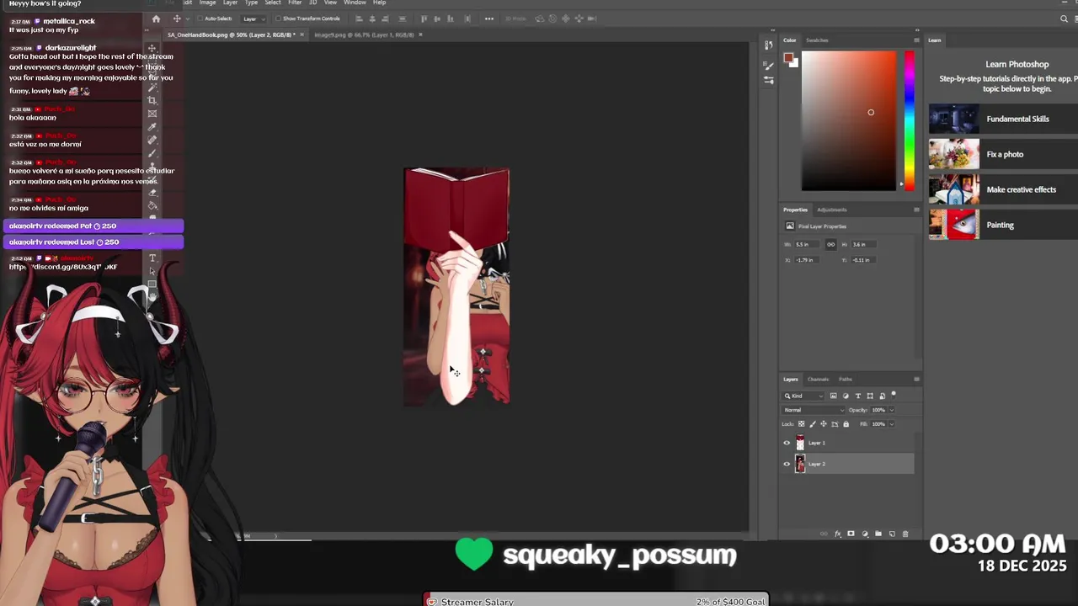
Task: Add a layer mask
Action: pos(851,534)
